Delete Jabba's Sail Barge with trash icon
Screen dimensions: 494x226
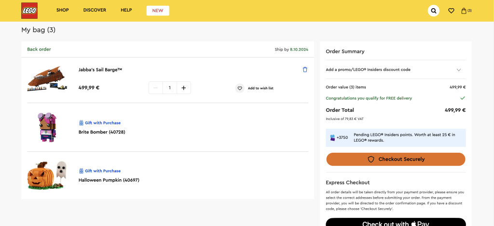click(305, 69)
